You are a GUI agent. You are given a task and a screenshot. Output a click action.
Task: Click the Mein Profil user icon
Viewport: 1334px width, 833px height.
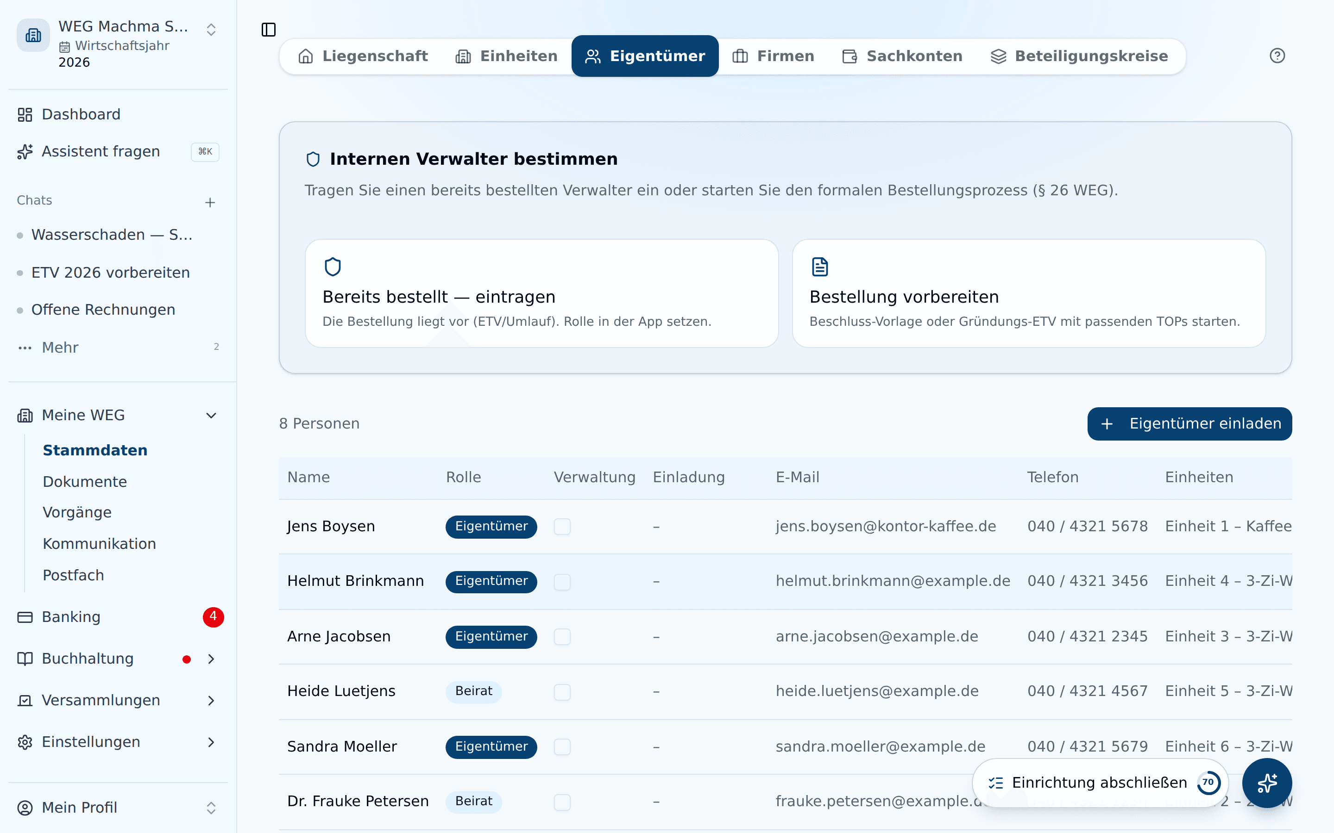pyautogui.click(x=25, y=808)
